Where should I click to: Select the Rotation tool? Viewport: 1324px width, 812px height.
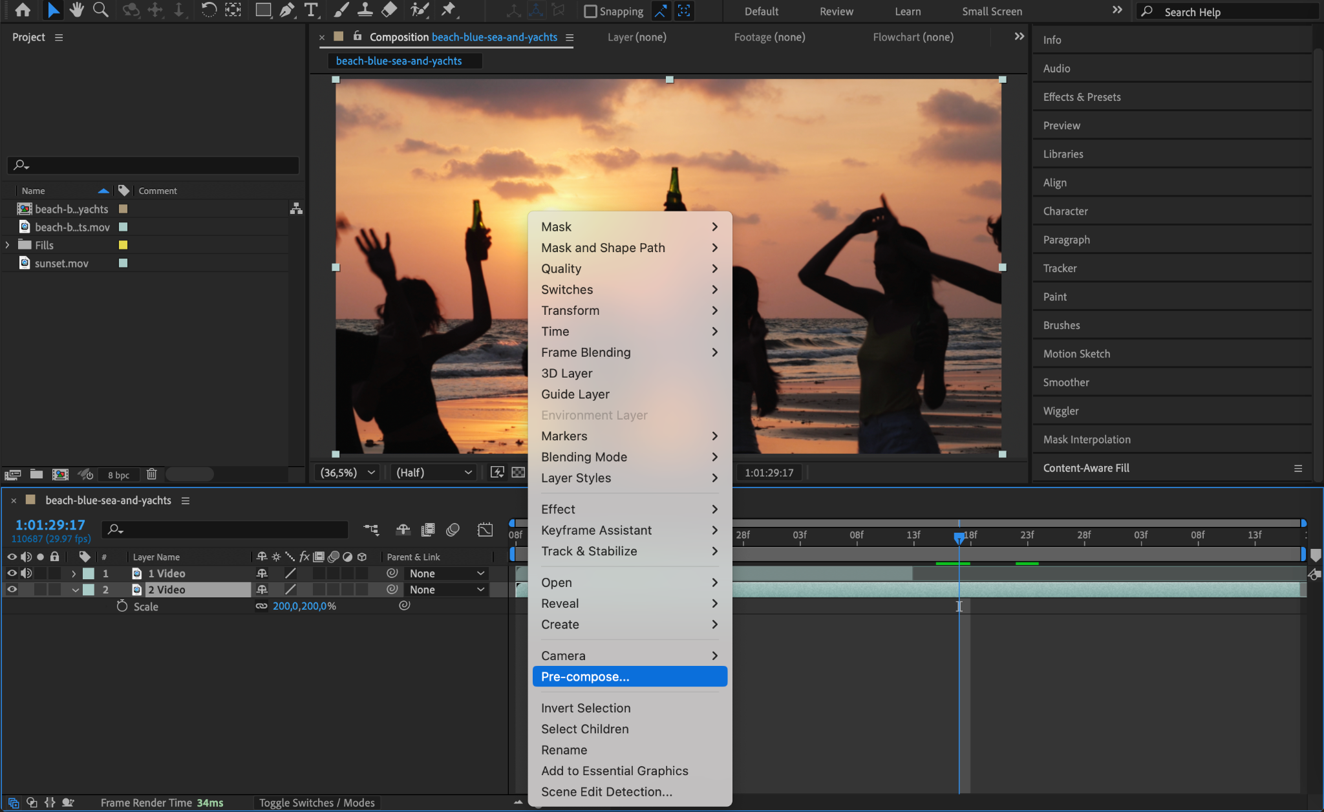point(208,10)
